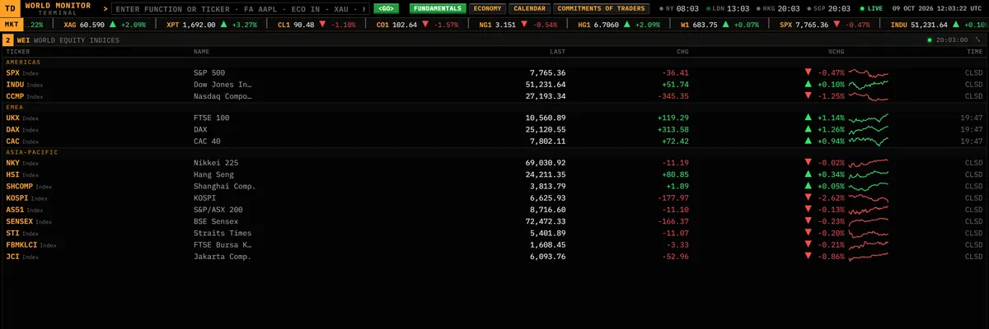Click the HG1 6.7060 tape item

(x=619, y=25)
